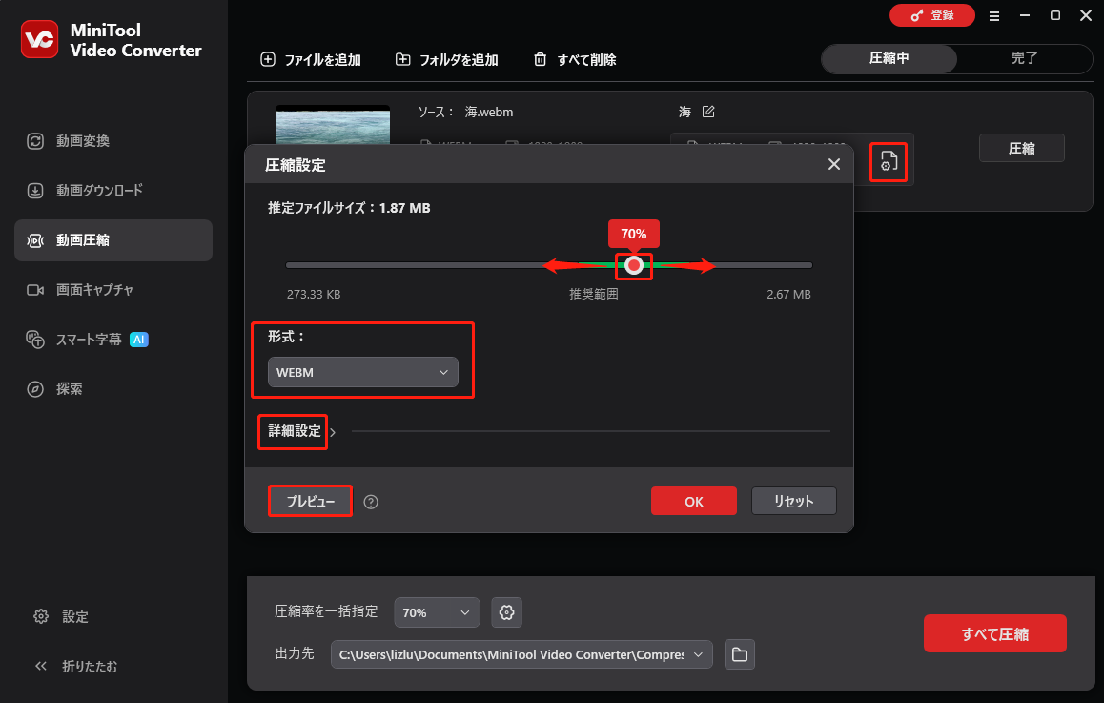Click the help question mark in the dialog
Screen dimensions: 1104x703
pos(371,501)
